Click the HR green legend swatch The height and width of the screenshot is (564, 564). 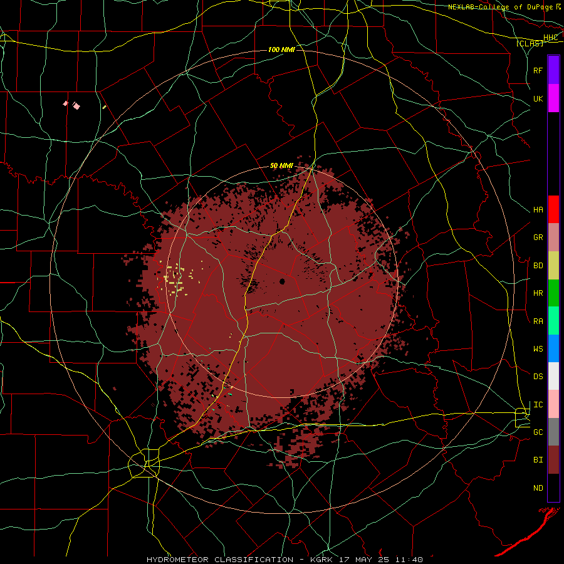tap(553, 293)
